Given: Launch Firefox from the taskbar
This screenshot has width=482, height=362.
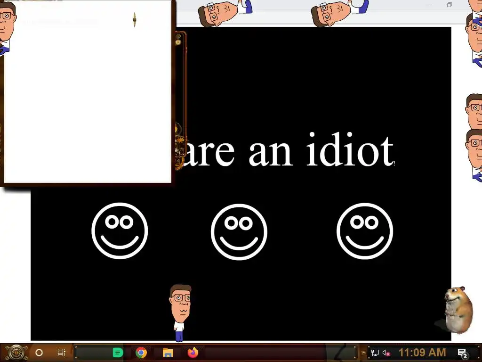Looking at the screenshot, I should click(193, 353).
